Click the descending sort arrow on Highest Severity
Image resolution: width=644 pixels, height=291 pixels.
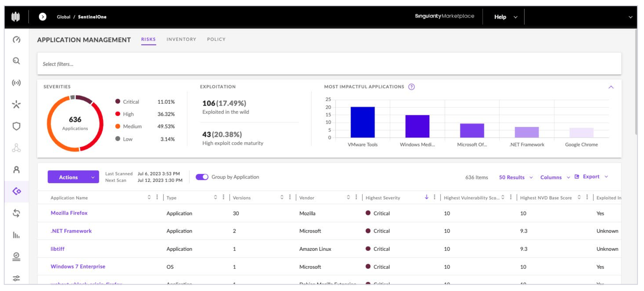426,197
